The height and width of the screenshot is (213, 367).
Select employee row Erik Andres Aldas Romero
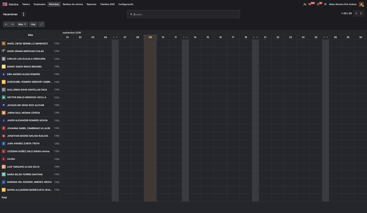click(30, 74)
